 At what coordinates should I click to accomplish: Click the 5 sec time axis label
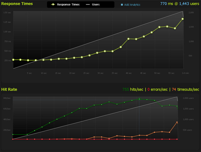tap(29, 73)
